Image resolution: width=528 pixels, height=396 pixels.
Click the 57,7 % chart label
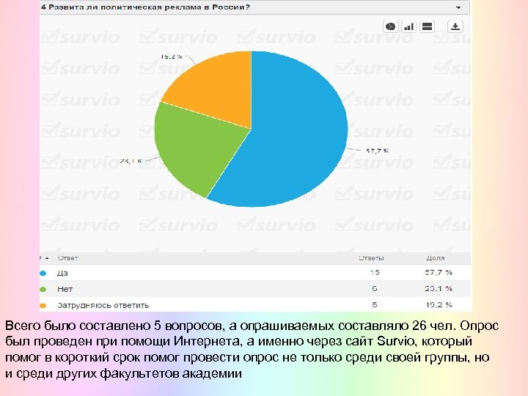tap(378, 151)
